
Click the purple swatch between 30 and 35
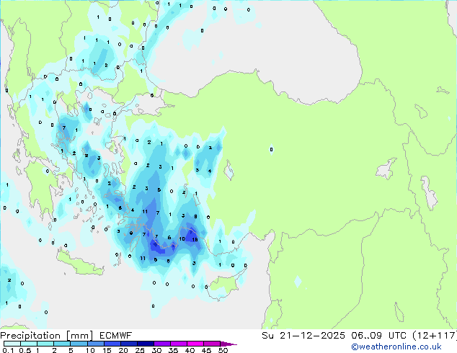(162, 344)
